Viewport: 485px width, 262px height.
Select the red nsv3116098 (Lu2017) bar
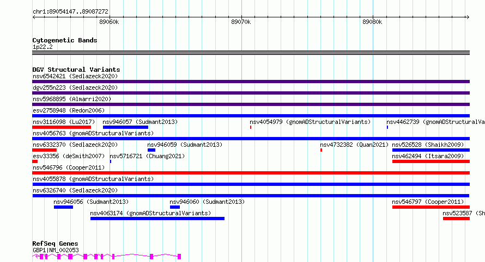coord(62,127)
